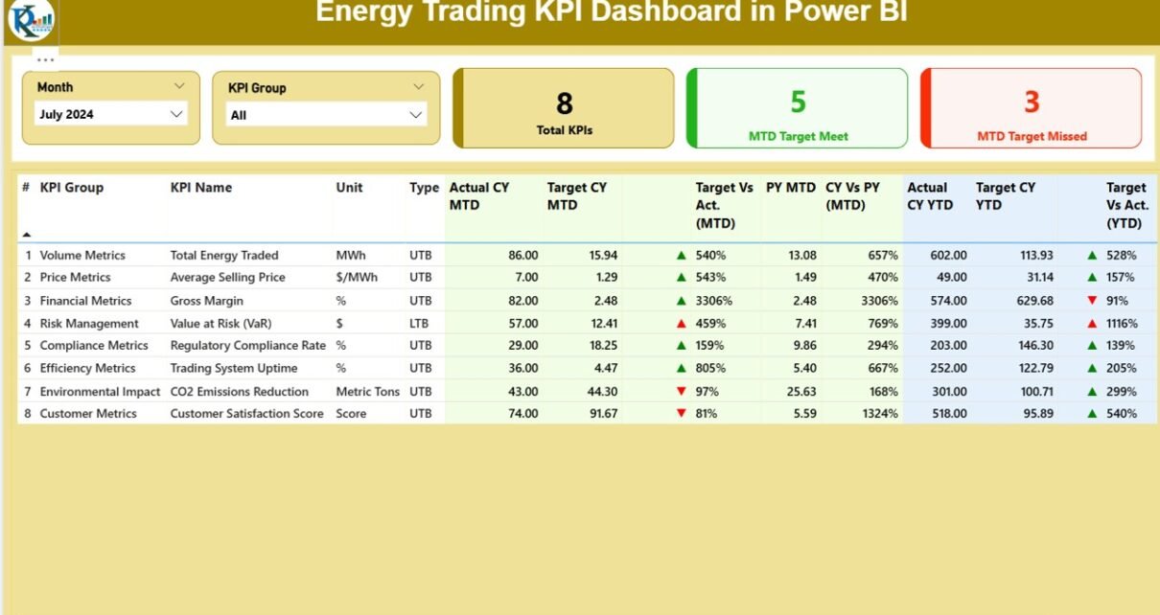The image size is (1160, 615).
Task: Open the three-dots more options menu
Action: click(x=45, y=59)
